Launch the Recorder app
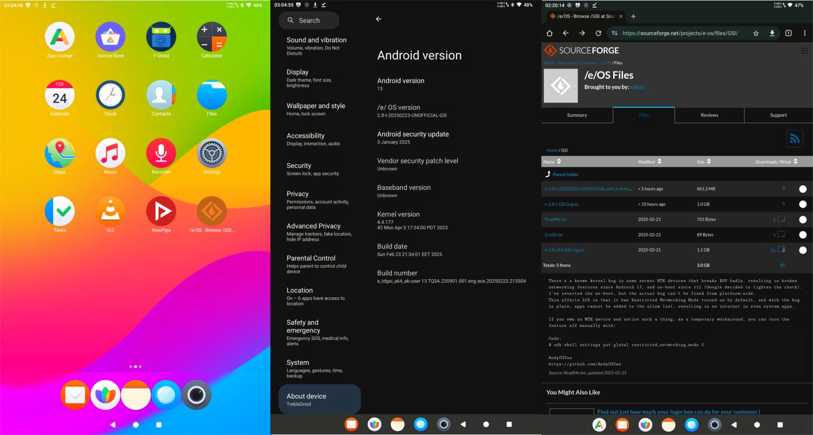This screenshot has height=435, width=813. [161, 153]
